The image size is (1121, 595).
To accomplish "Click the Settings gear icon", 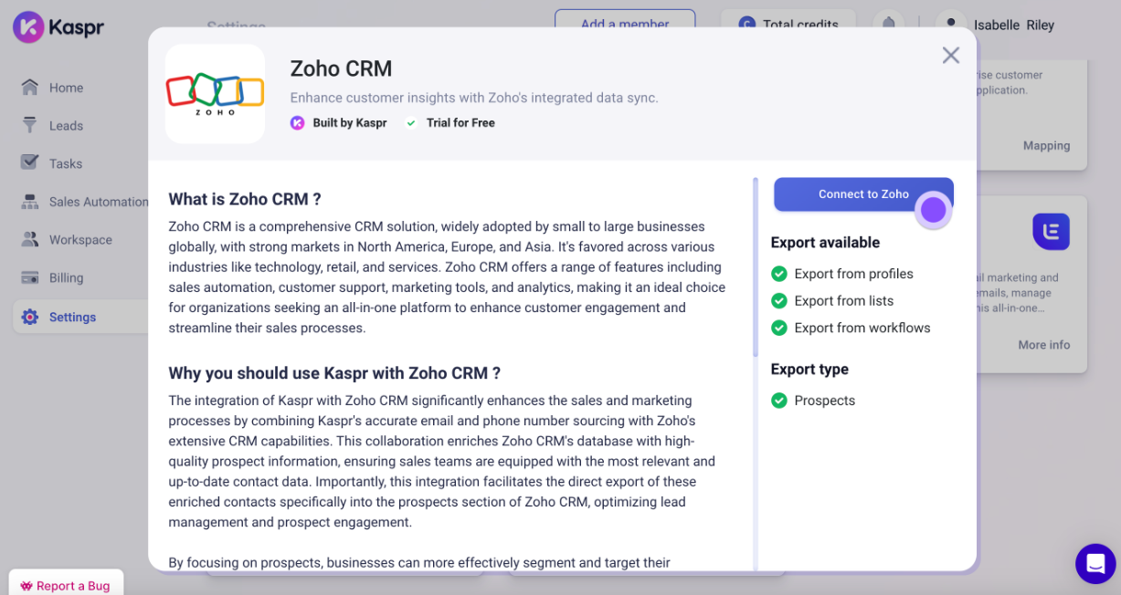I will click(30, 317).
